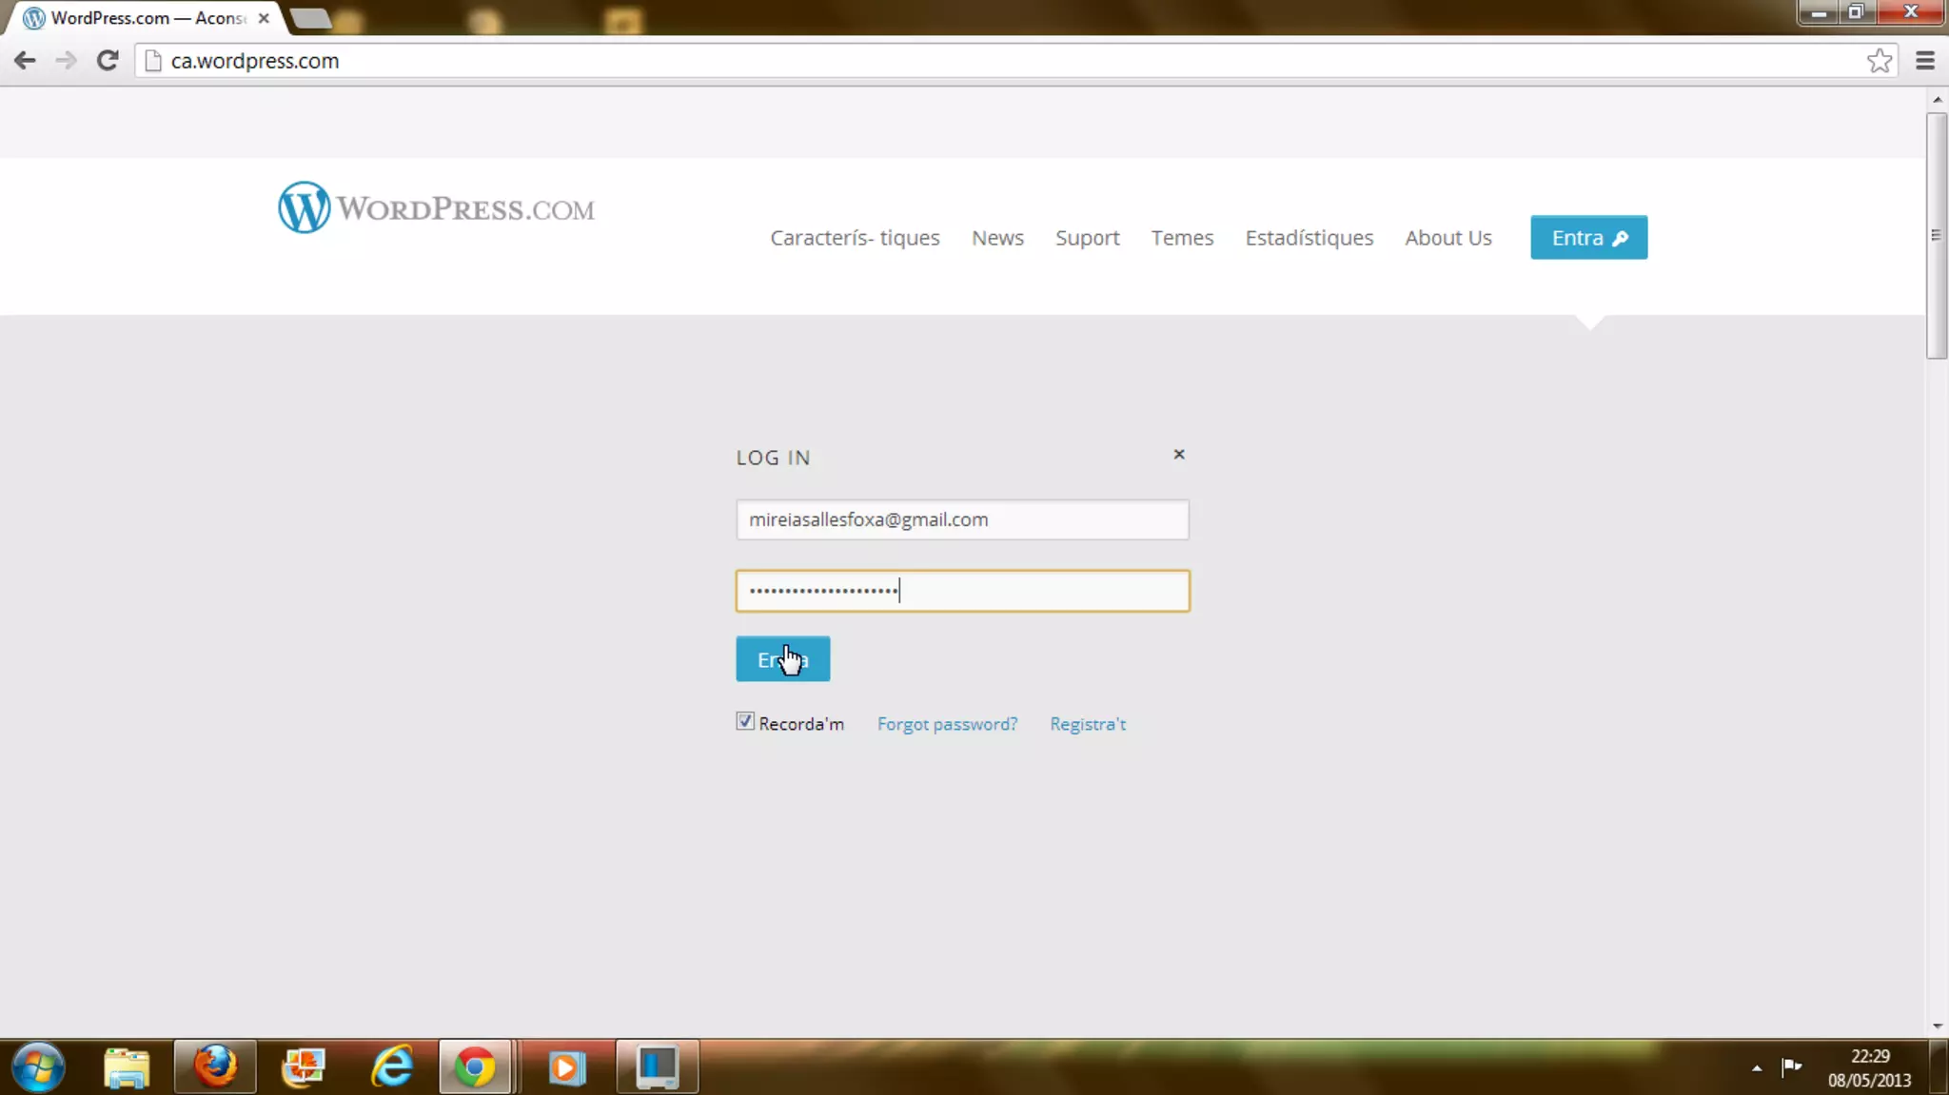Visit the About Us page
The height and width of the screenshot is (1095, 1949).
(1447, 238)
